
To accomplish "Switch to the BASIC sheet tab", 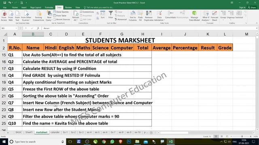I will click(x=19, y=133).
